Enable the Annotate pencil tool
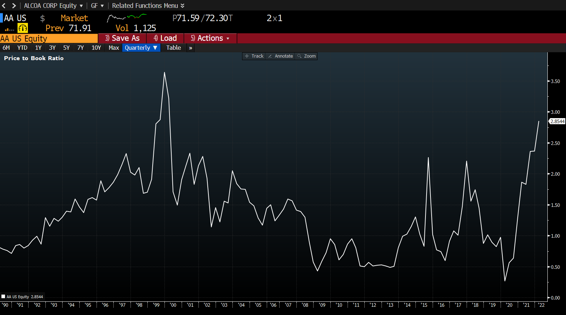Viewport: 566px width, 315px height. tap(280, 56)
